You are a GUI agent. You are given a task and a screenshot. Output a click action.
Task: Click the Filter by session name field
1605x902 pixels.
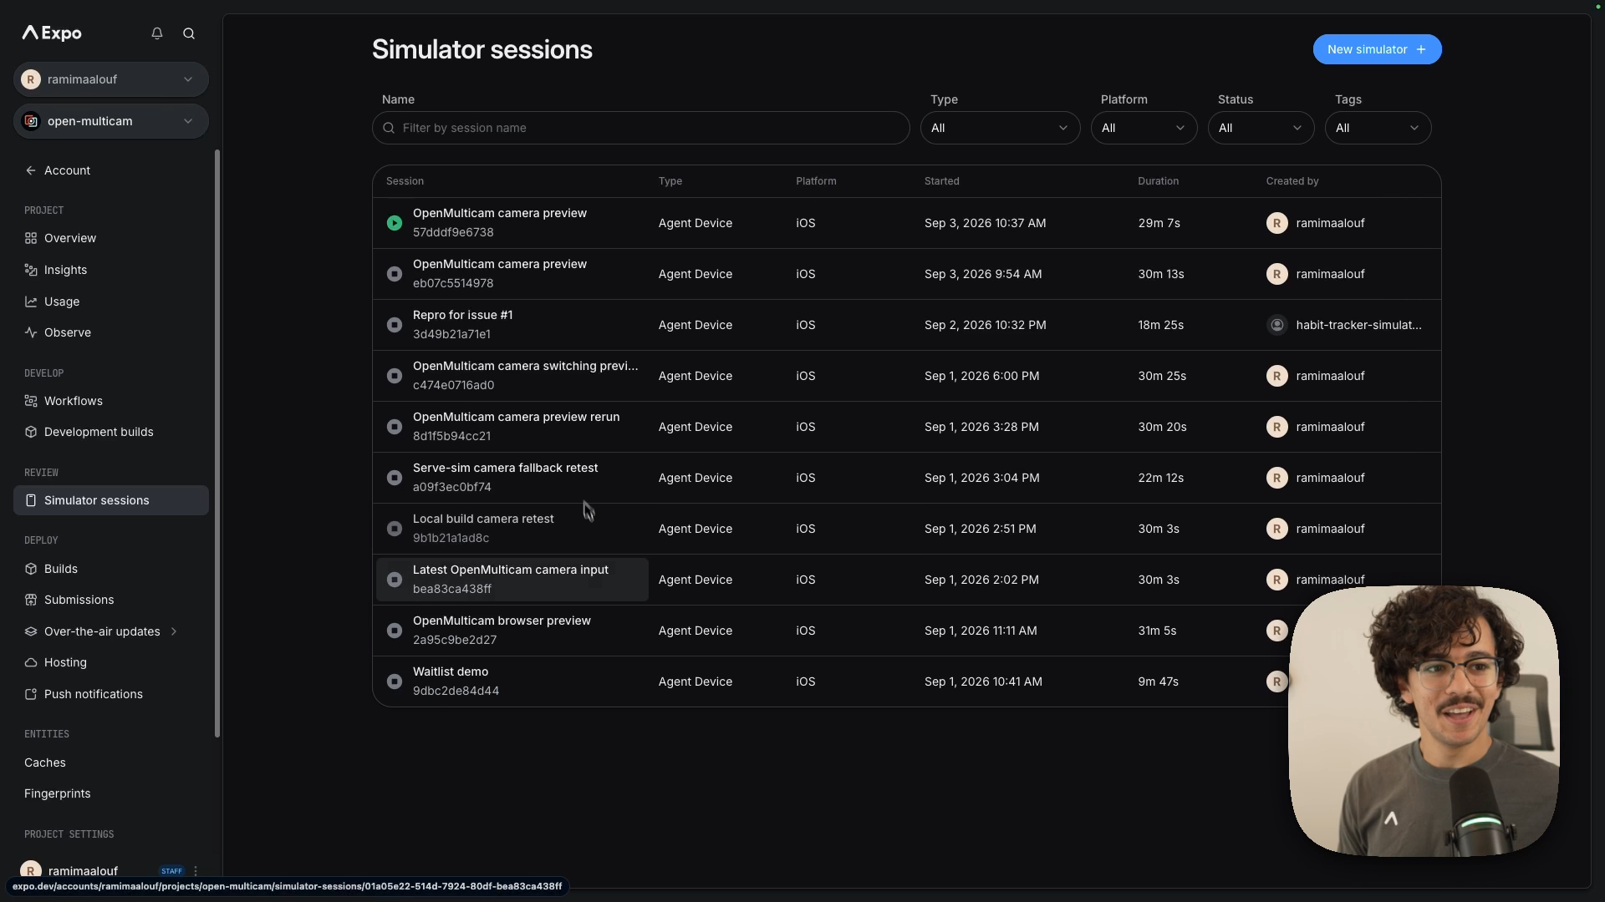click(640, 128)
